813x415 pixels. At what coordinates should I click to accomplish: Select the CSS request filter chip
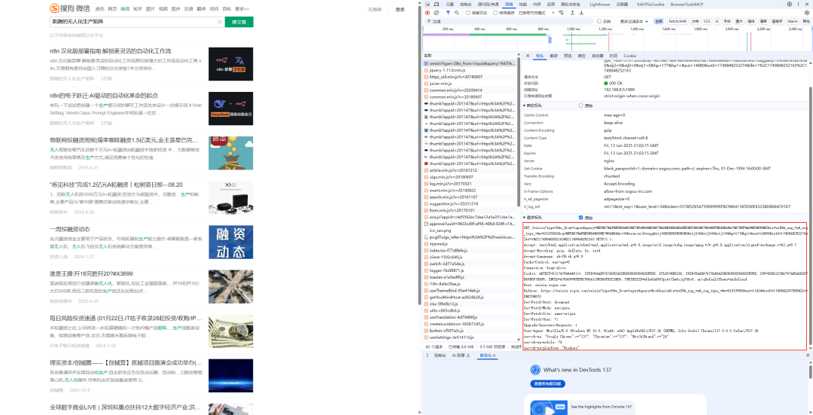click(x=707, y=21)
